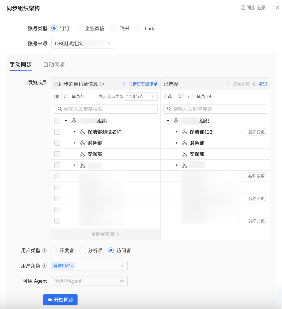Select 开发者 user type
Image resolution: width=282 pixels, height=309 pixels.
[54, 250]
